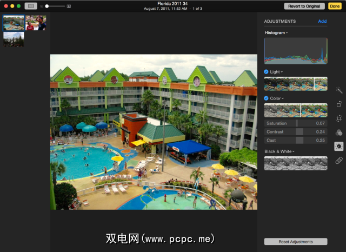Uncheck the Color adjustment
346x252 pixels.
[x=266, y=98]
